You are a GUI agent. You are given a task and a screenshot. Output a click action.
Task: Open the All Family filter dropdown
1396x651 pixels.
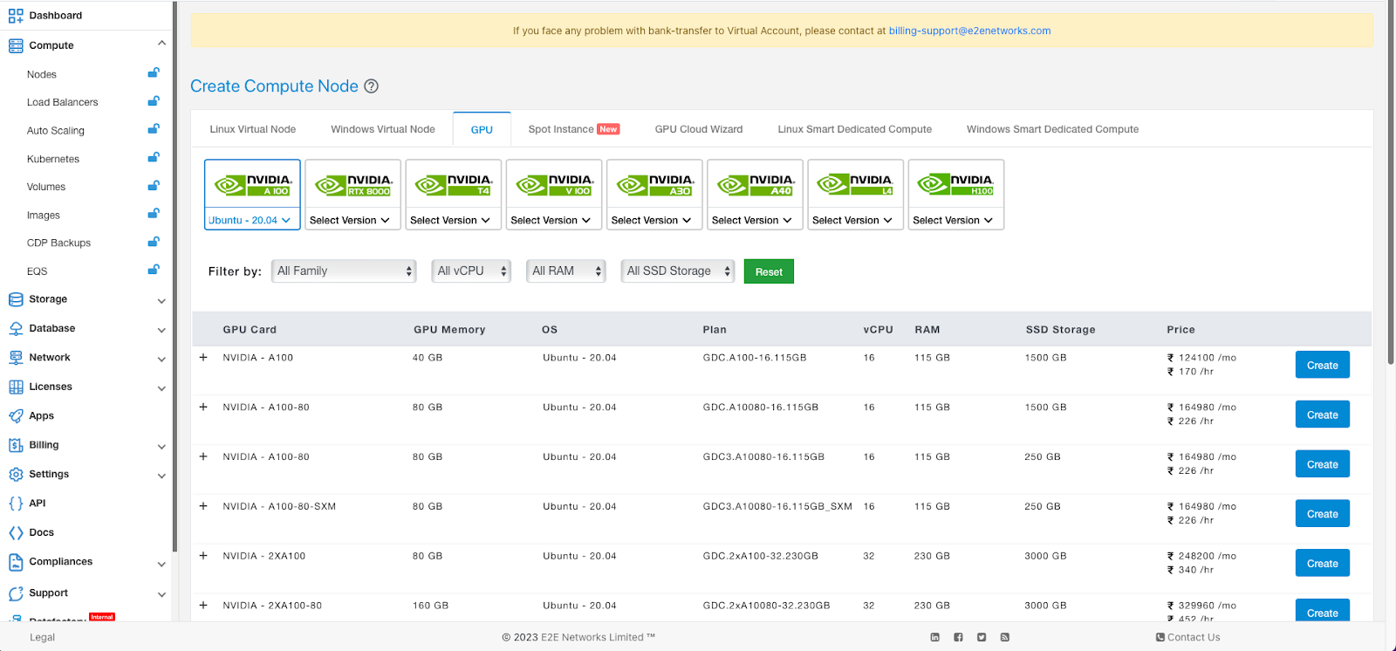pos(344,271)
